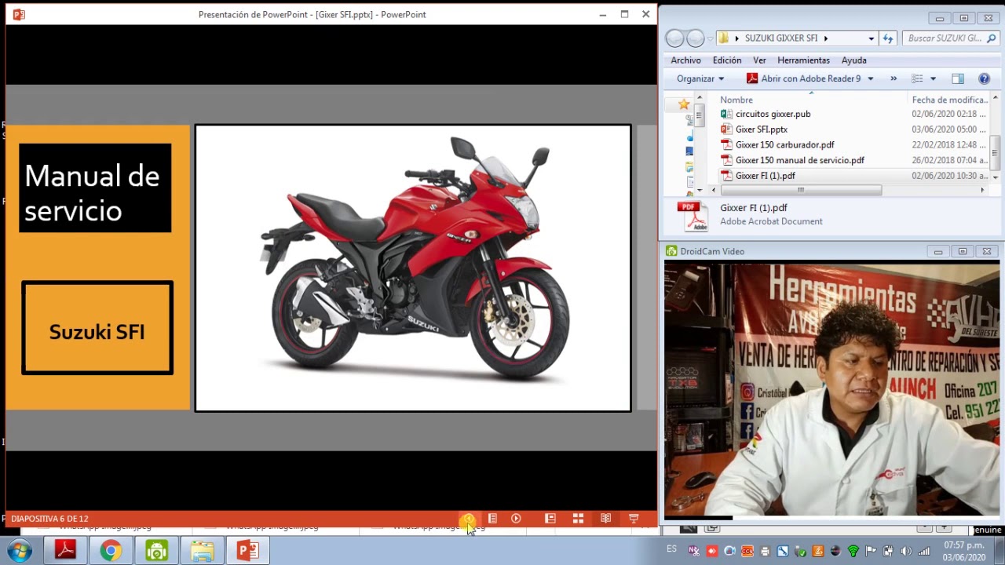Show more toolbar commands chevron
This screenshot has width=1005, height=565.
coord(894,78)
